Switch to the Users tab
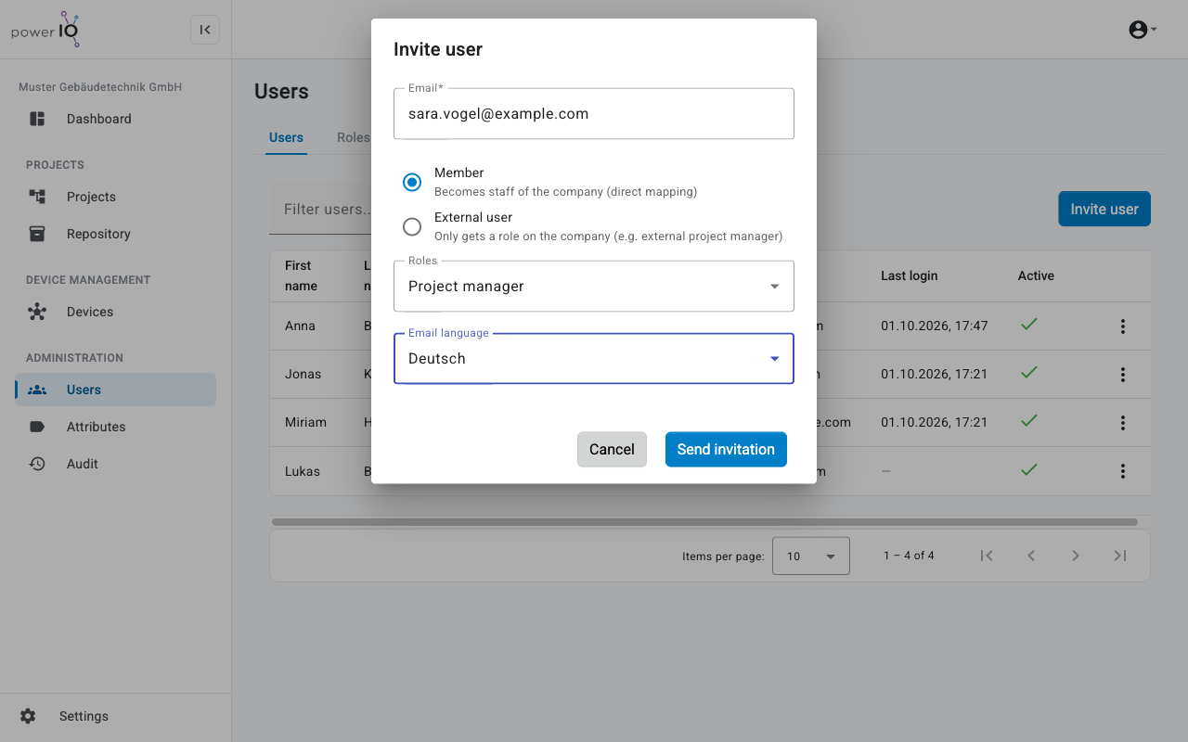This screenshot has height=742, width=1188. [x=286, y=137]
